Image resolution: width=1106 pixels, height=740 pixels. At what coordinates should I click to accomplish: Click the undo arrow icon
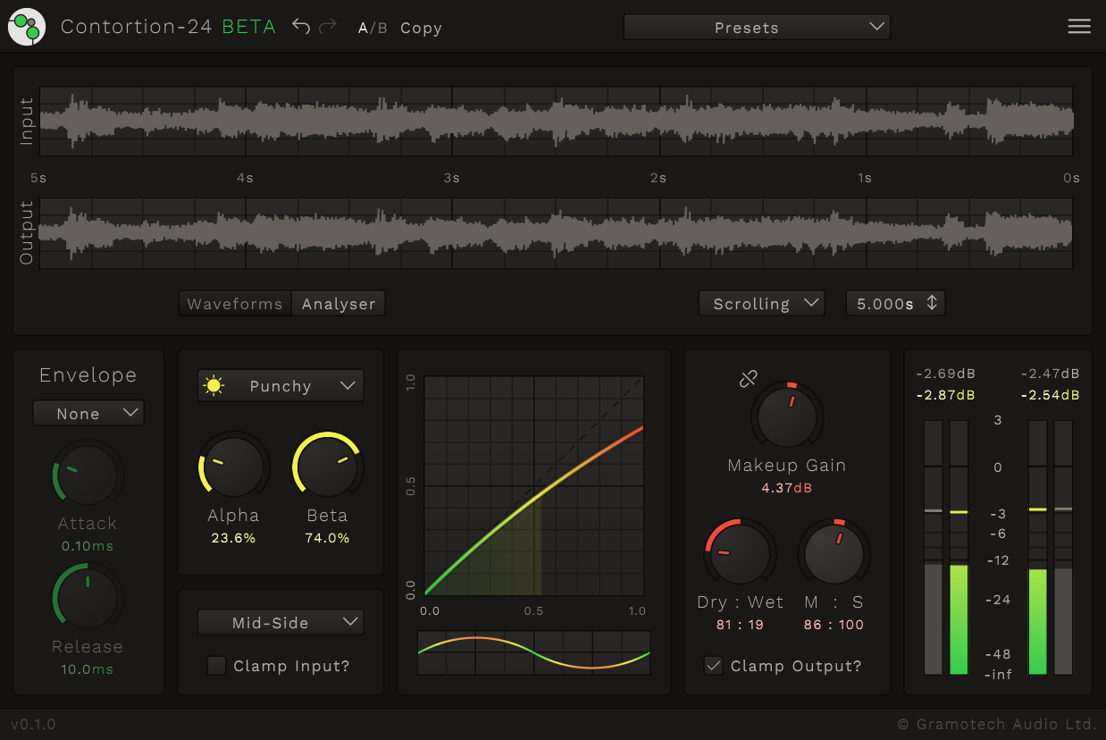tap(301, 27)
